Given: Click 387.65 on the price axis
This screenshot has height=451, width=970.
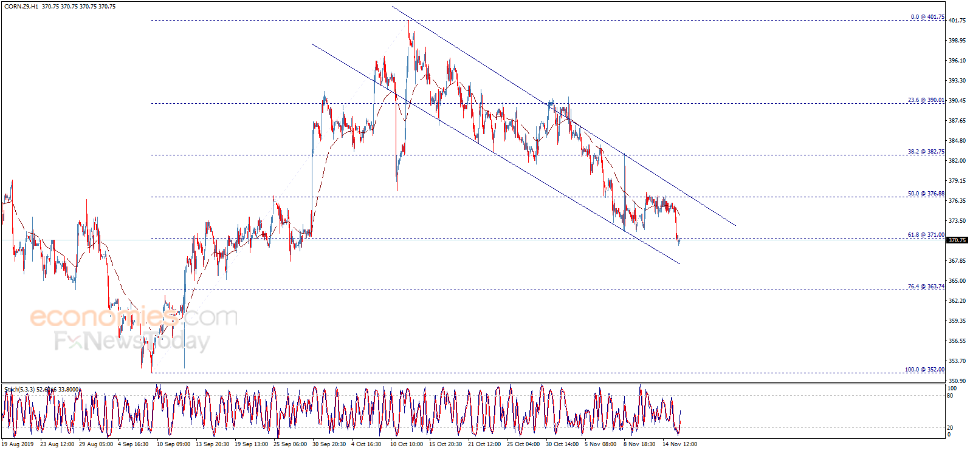Looking at the screenshot, I should [957, 121].
